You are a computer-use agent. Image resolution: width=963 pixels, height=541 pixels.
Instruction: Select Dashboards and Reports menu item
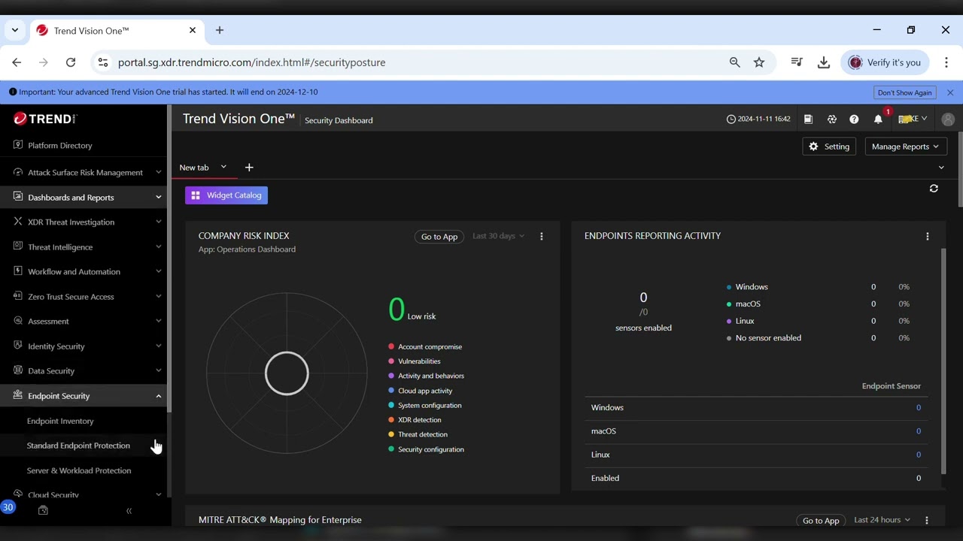84,197
